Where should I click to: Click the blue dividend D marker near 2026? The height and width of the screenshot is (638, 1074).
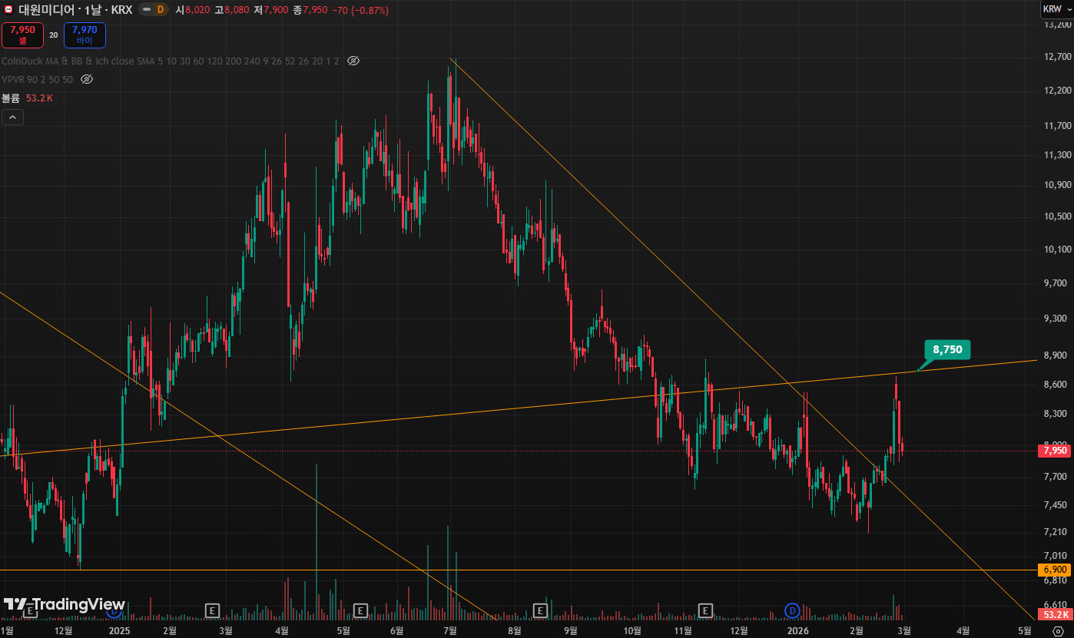792,610
